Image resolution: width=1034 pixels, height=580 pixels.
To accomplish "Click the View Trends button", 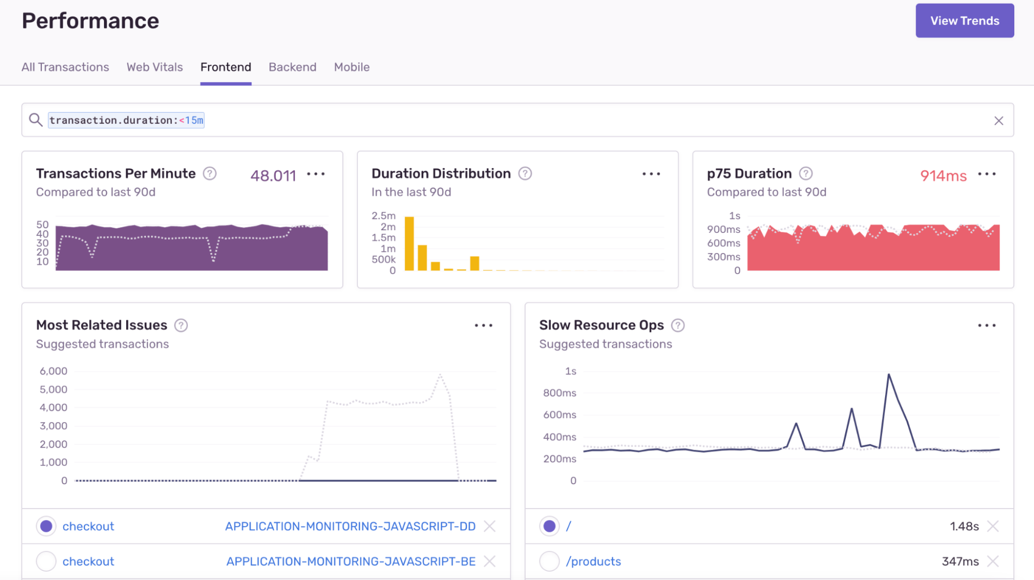I will pos(964,21).
